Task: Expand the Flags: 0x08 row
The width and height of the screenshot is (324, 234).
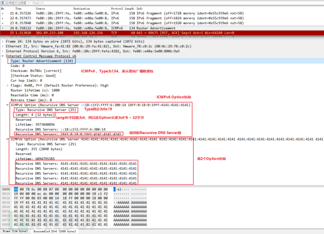Action: click(x=8, y=86)
